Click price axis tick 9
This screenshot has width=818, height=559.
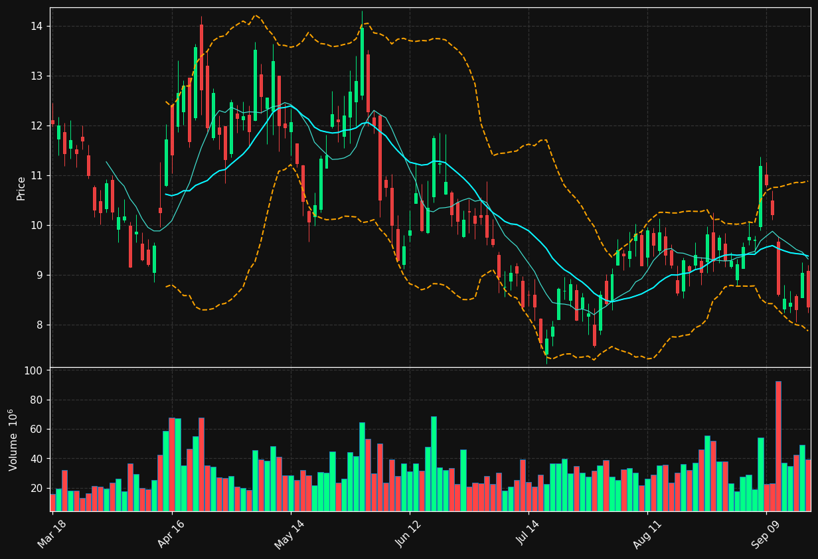click(x=40, y=275)
